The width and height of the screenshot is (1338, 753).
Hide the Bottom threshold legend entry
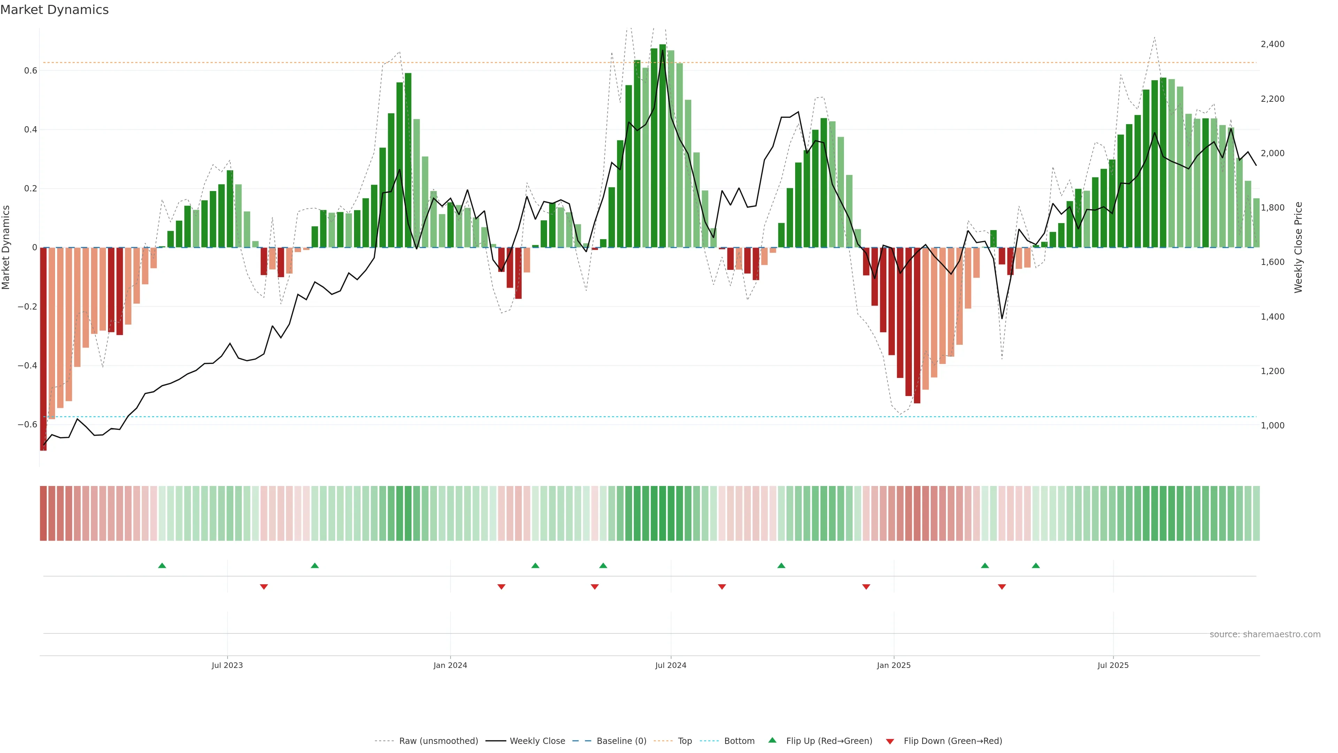click(x=739, y=741)
